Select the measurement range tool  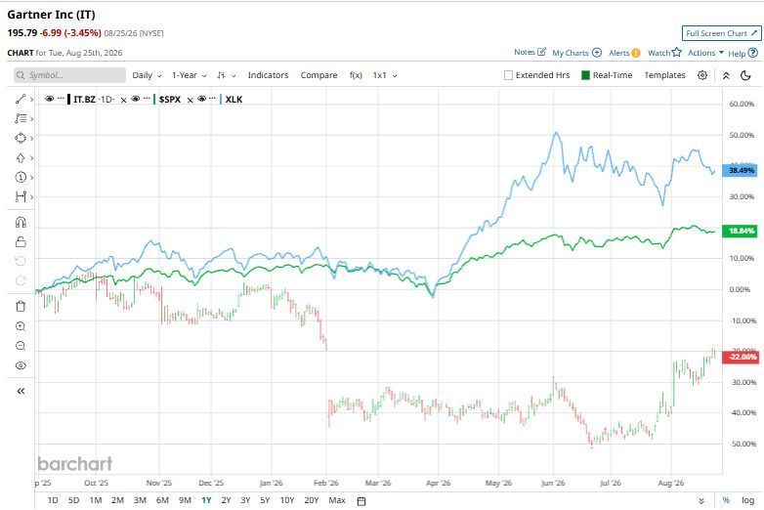[x=20, y=196]
